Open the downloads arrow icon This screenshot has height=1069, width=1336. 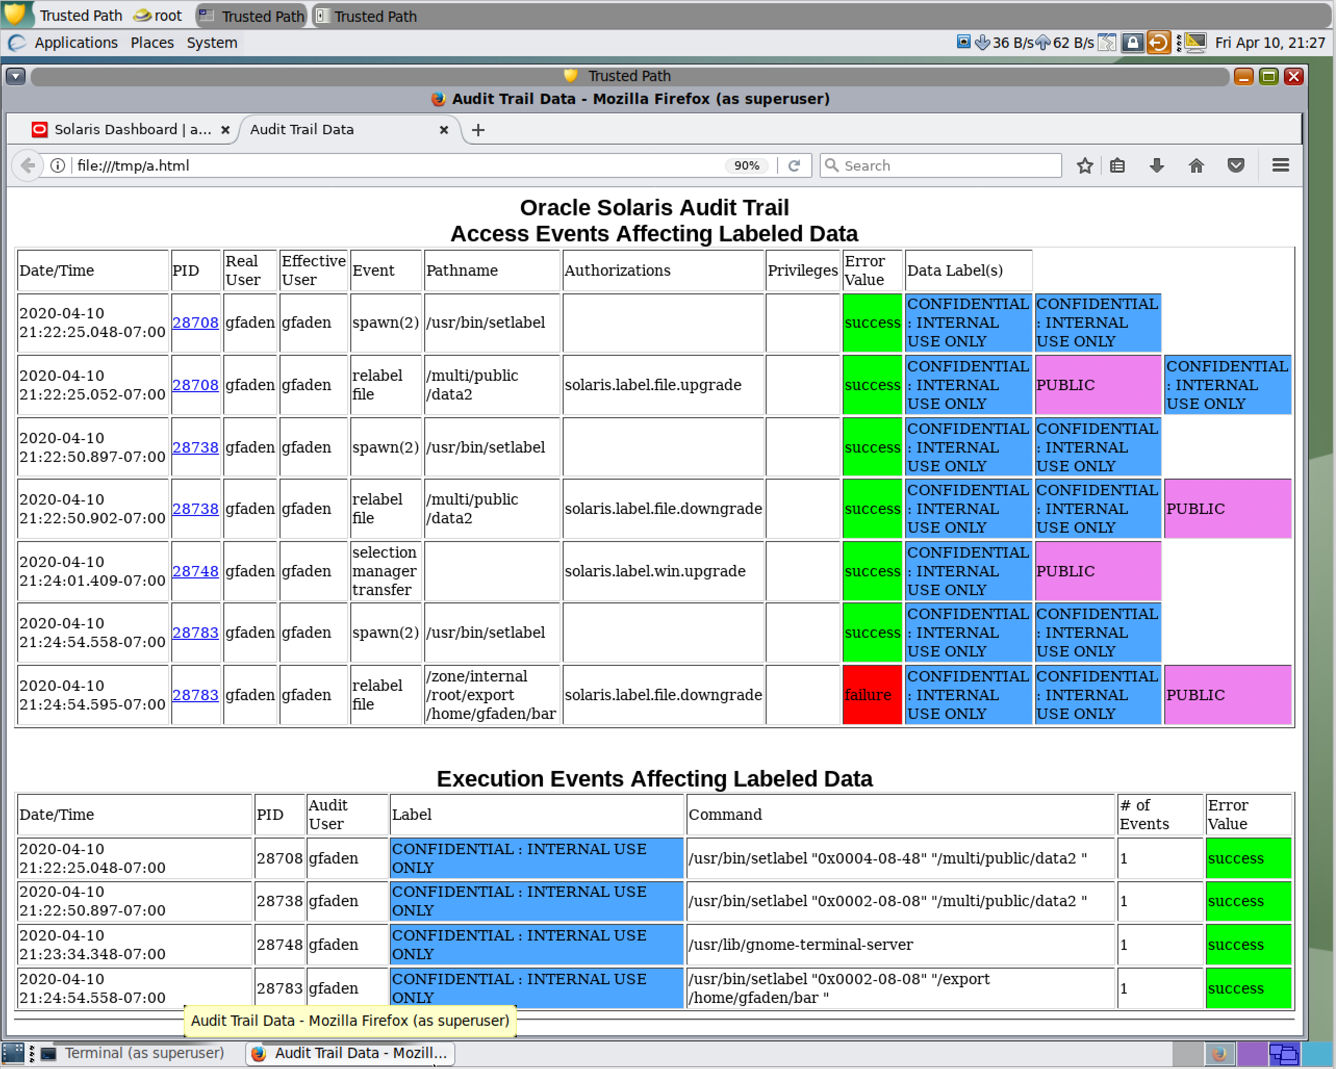1156,165
